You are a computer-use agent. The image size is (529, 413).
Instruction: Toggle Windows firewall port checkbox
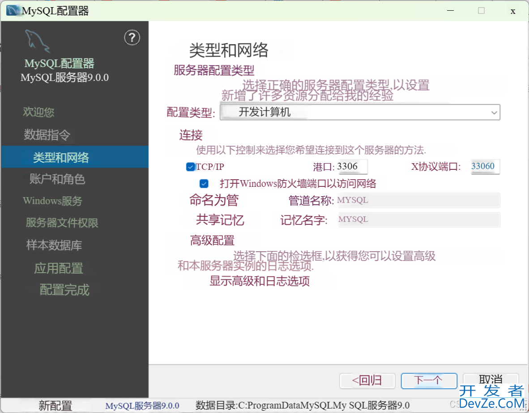tap(204, 184)
